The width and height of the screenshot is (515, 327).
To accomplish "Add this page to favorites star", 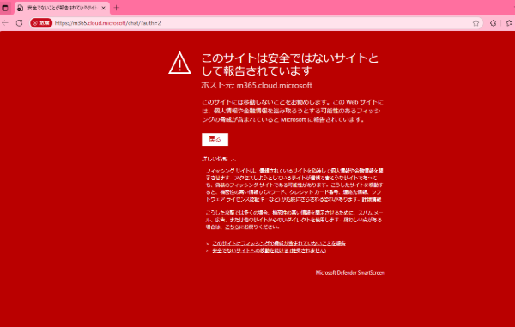I will click(x=476, y=23).
